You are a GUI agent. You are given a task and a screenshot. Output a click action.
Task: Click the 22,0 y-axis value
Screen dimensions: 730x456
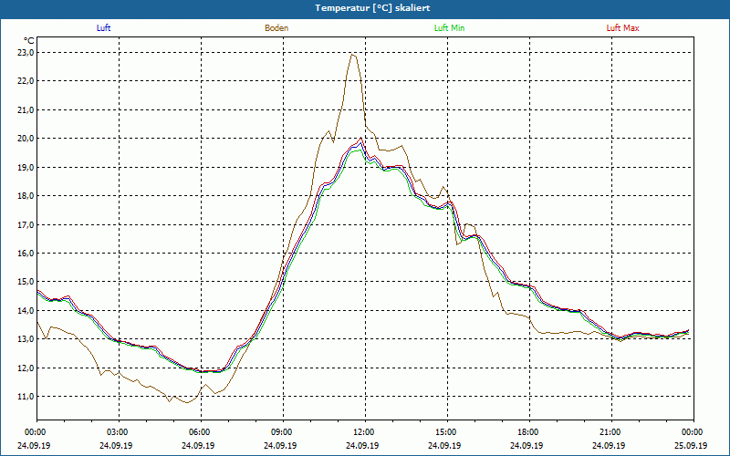26,81
